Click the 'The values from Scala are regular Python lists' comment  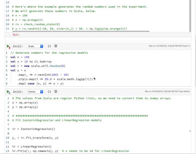[x=92, y=98]
